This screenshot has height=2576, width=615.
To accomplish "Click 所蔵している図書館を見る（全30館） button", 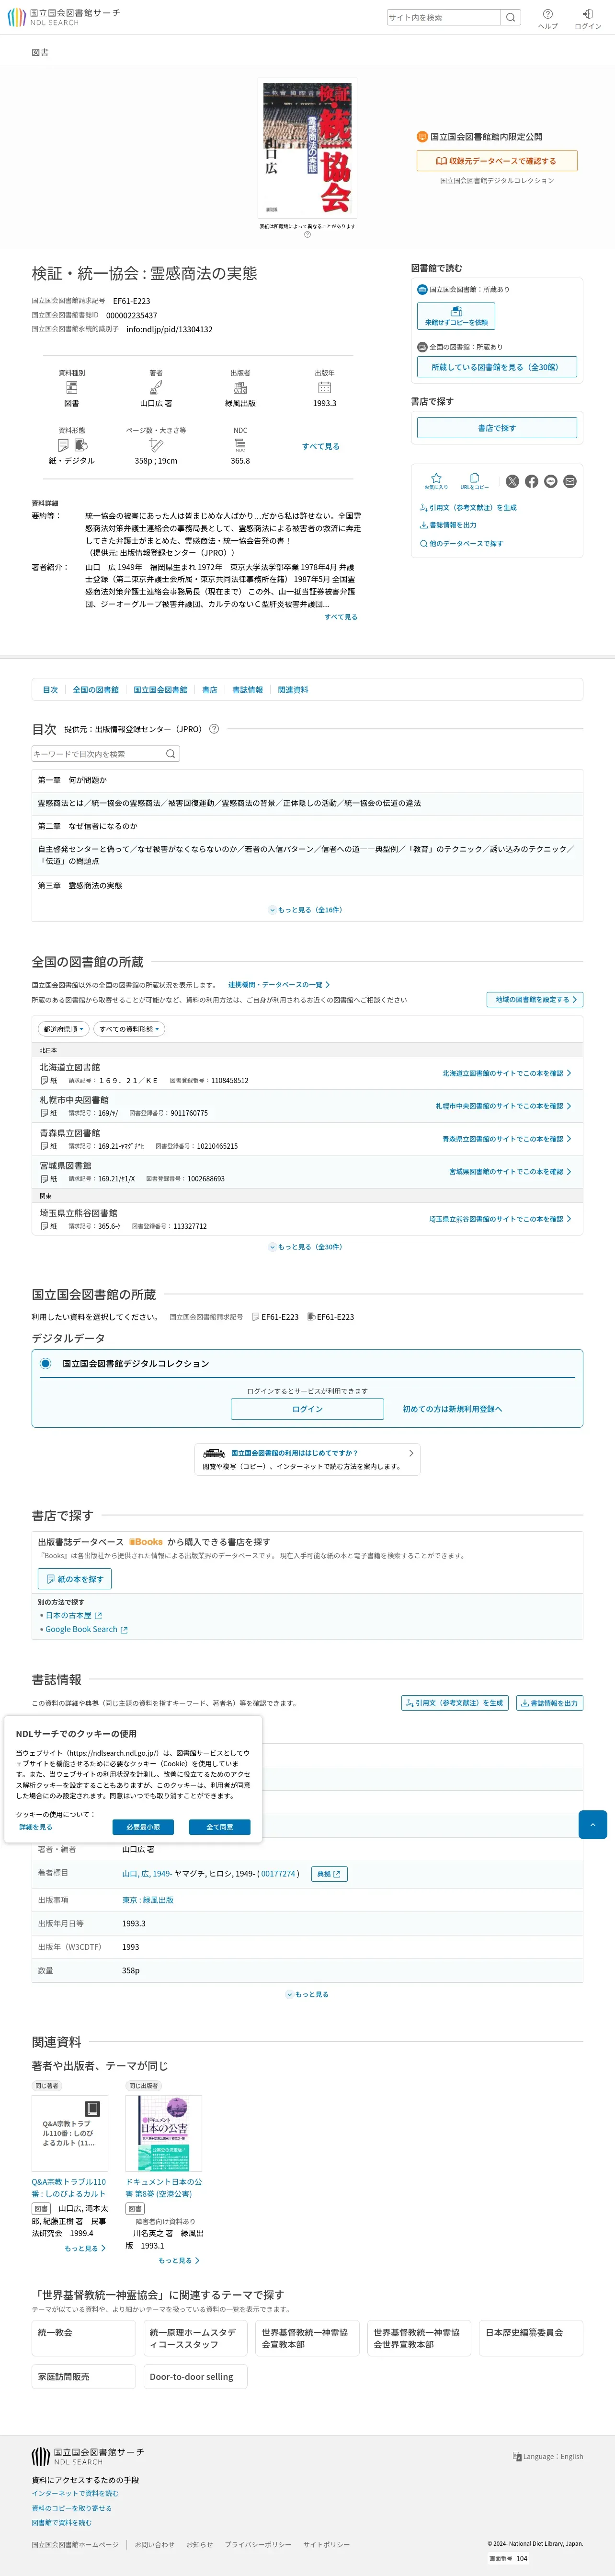I will point(496,367).
